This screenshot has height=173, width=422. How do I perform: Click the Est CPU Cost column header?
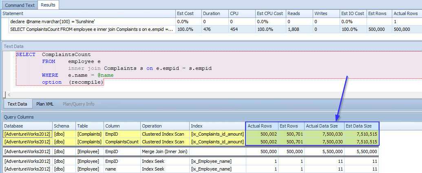pos(270,13)
